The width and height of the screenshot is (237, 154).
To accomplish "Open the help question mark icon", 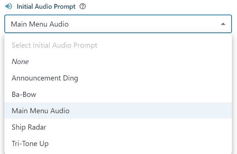I will [x=82, y=7].
